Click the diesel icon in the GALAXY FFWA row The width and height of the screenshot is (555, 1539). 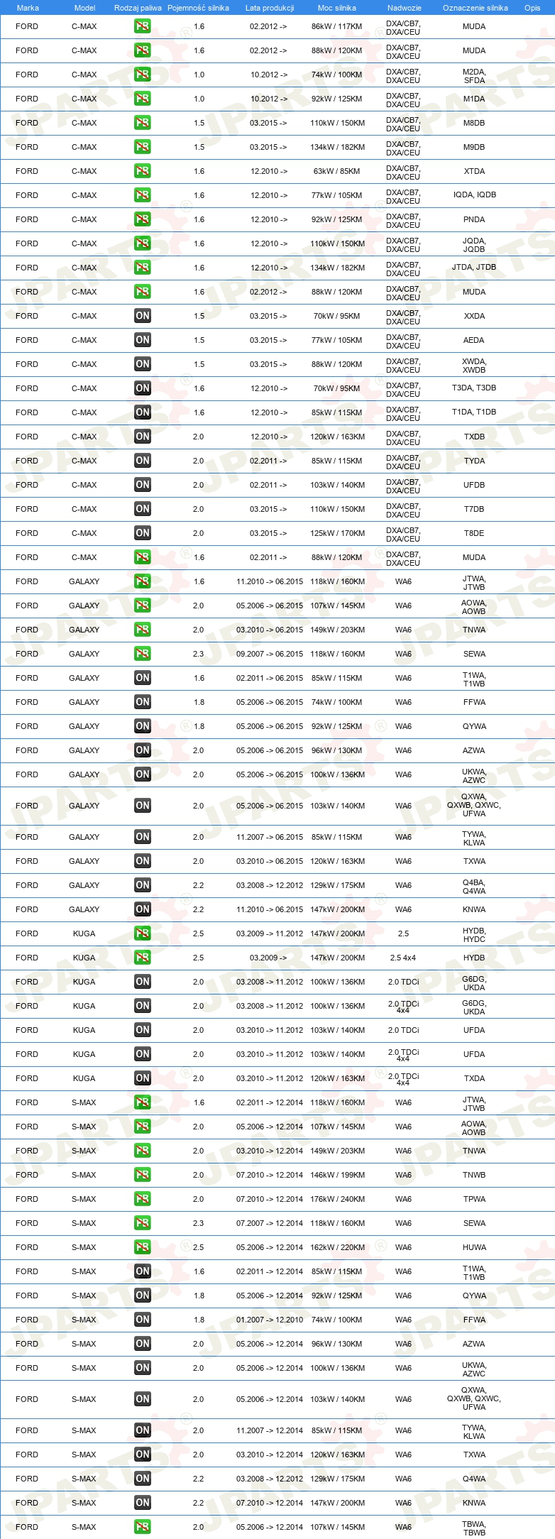point(143,702)
